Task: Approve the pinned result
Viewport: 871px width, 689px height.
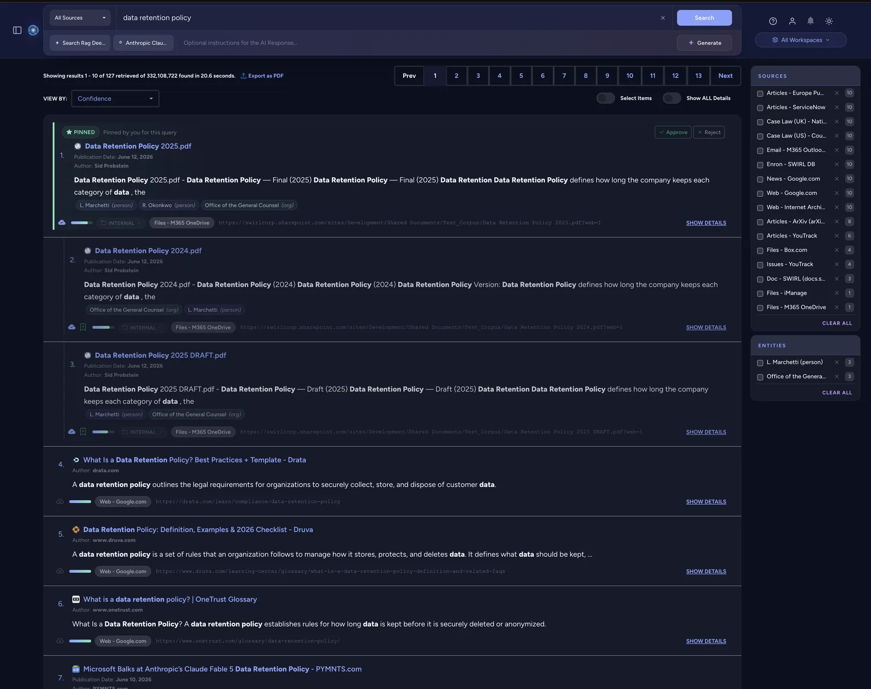Action: [x=673, y=133]
